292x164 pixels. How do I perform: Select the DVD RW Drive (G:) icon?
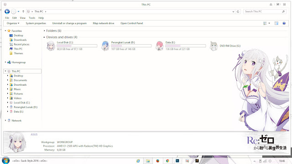(214, 46)
